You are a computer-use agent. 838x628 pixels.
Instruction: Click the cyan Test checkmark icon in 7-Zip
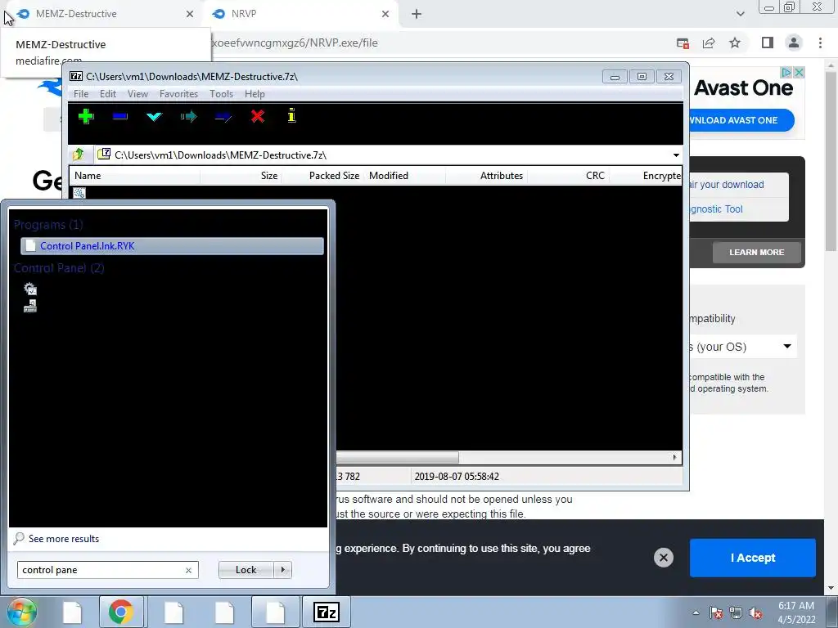[154, 116]
